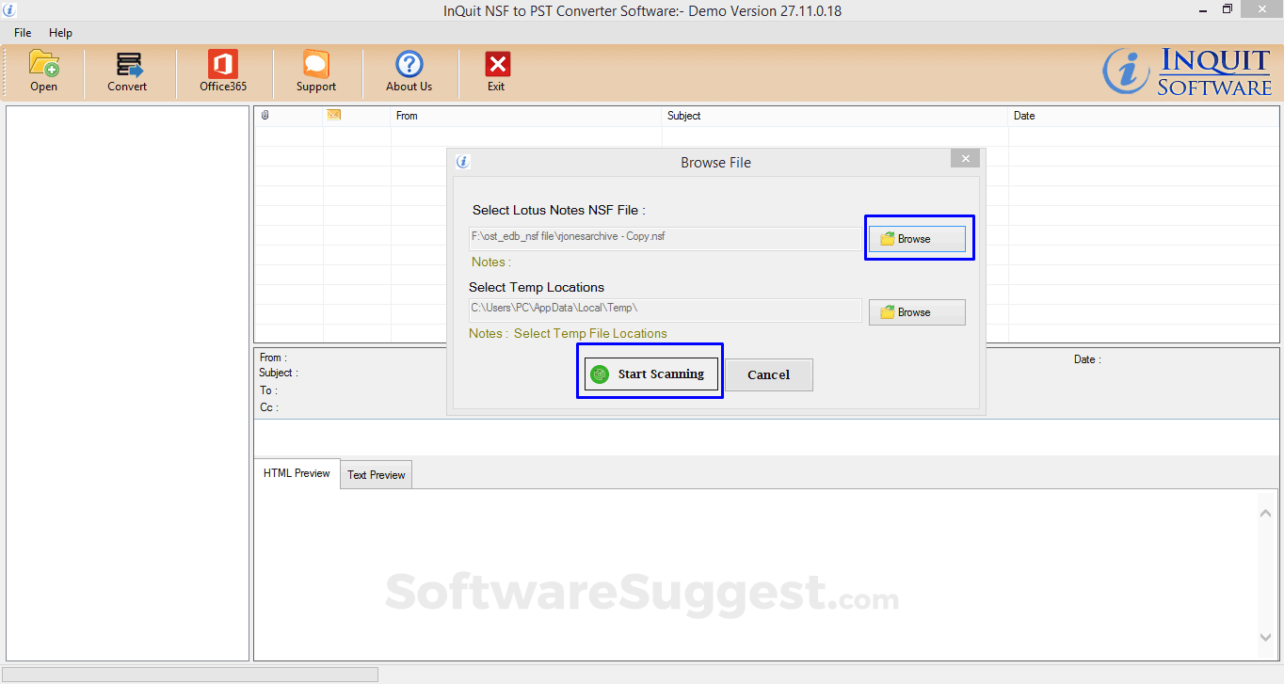
Task: Click the 'Select Lotus Notes NSF File :' label
Action: 559,211
